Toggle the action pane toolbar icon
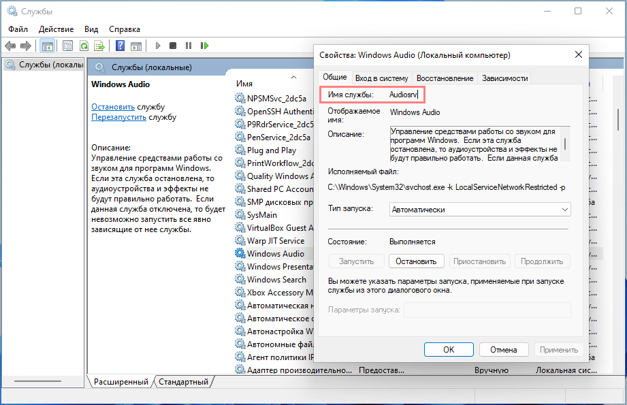The width and height of the screenshot is (627, 405). click(136, 46)
